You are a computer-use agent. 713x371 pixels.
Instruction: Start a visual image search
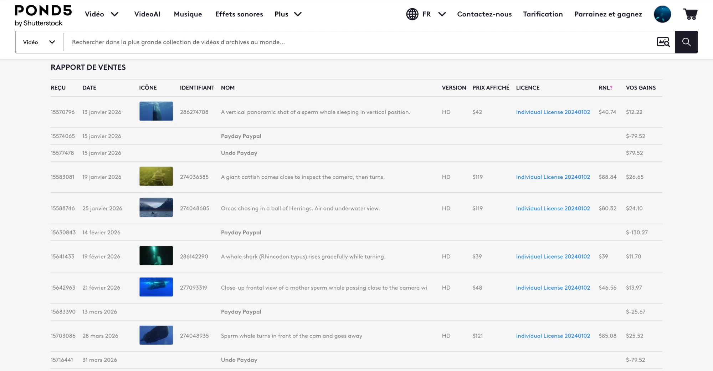tap(663, 42)
